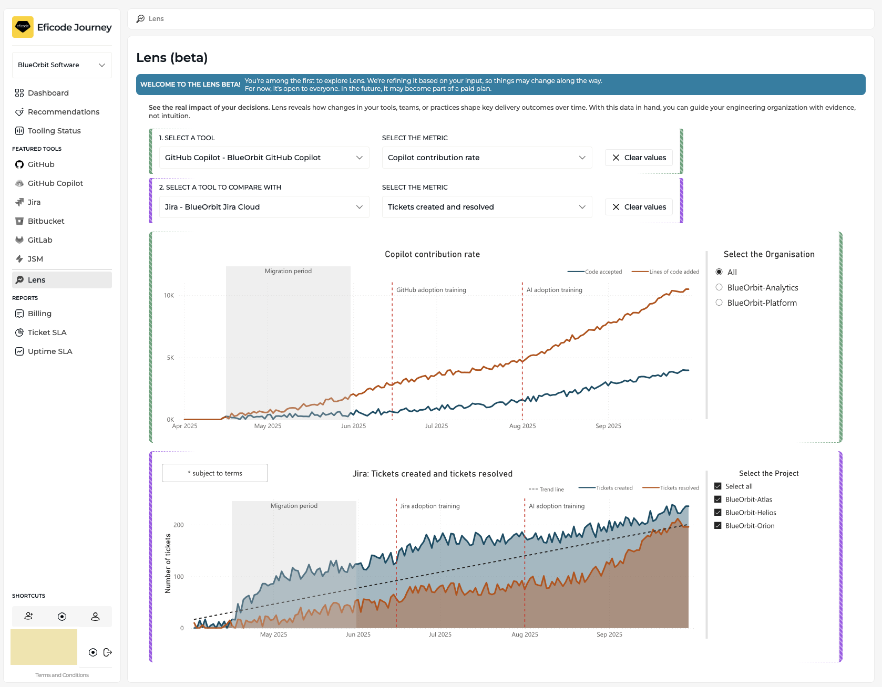The image size is (882, 687).
Task: Select the BlueOrbit-Analytics organisation radio button
Action: [719, 287]
